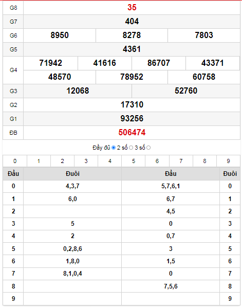Filter results by digit 8
The width and height of the screenshot is (242, 307).
click(x=204, y=161)
